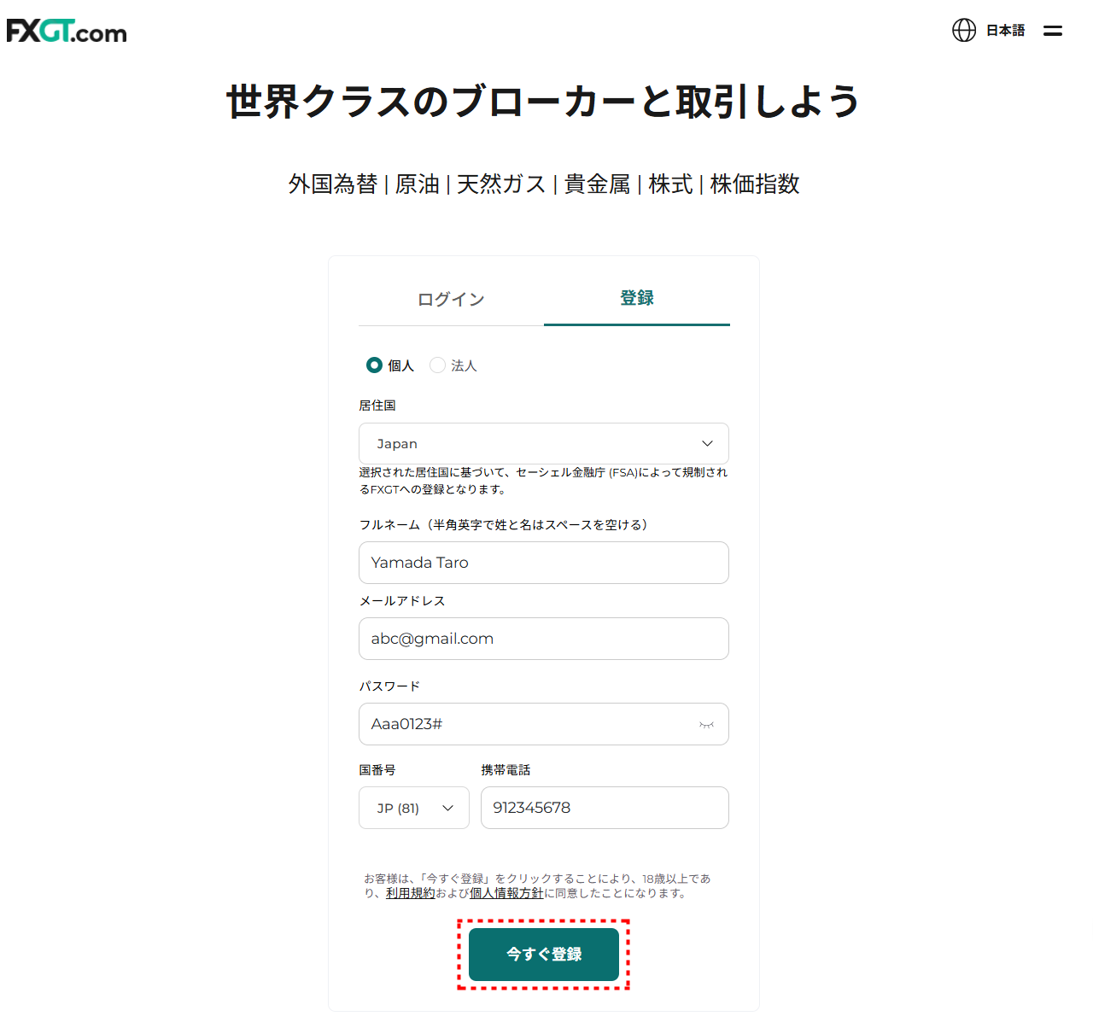Open the hamburger menu icon

click(1053, 31)
